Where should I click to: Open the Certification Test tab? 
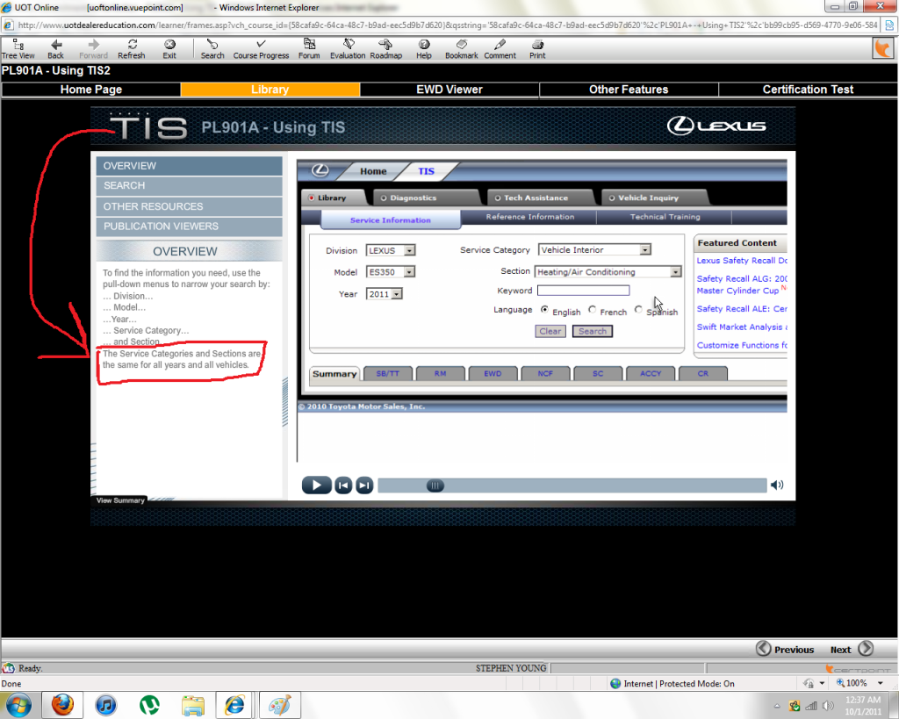click(x=808, y=90)
